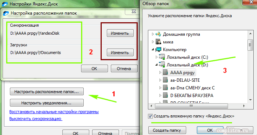Click Изменить button for Загрузки folder
The width and height of the screenshot is (257, 135).
pos(120,53)
